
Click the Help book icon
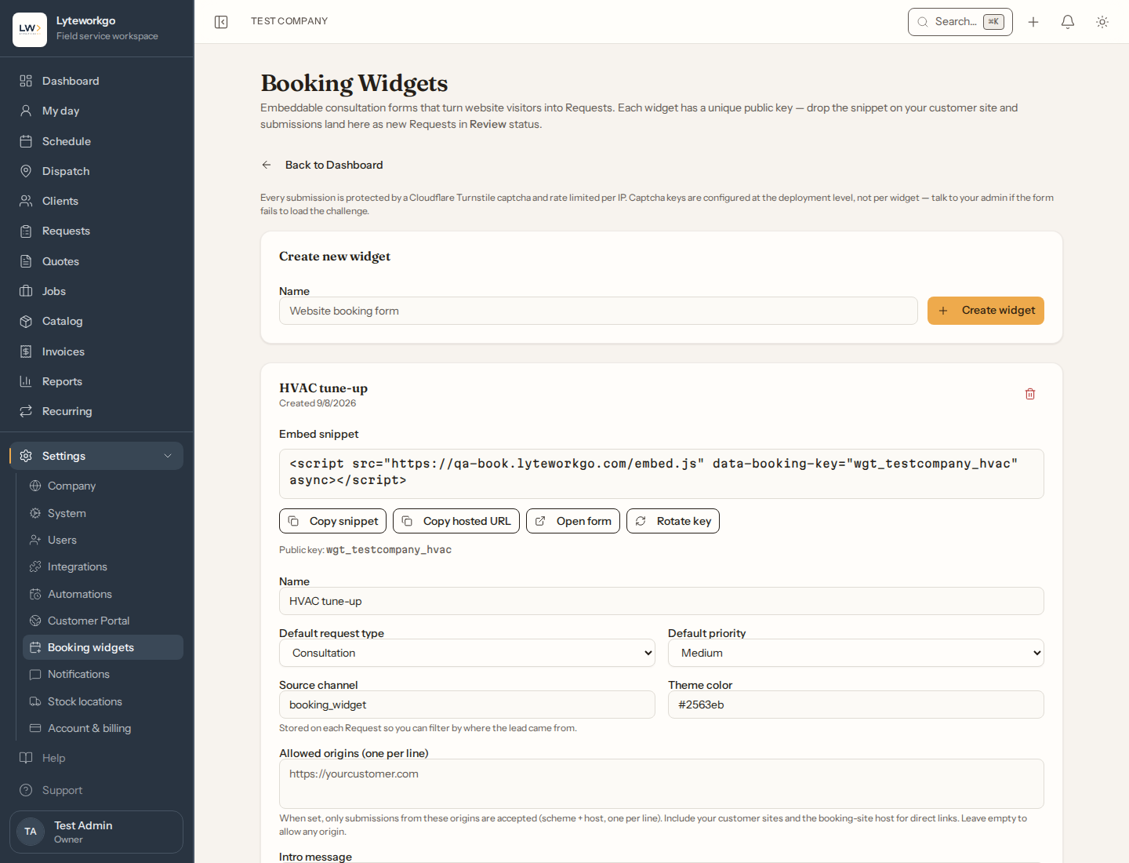(26, 758)
